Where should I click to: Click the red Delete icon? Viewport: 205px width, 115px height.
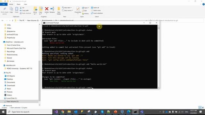(47, 9)
